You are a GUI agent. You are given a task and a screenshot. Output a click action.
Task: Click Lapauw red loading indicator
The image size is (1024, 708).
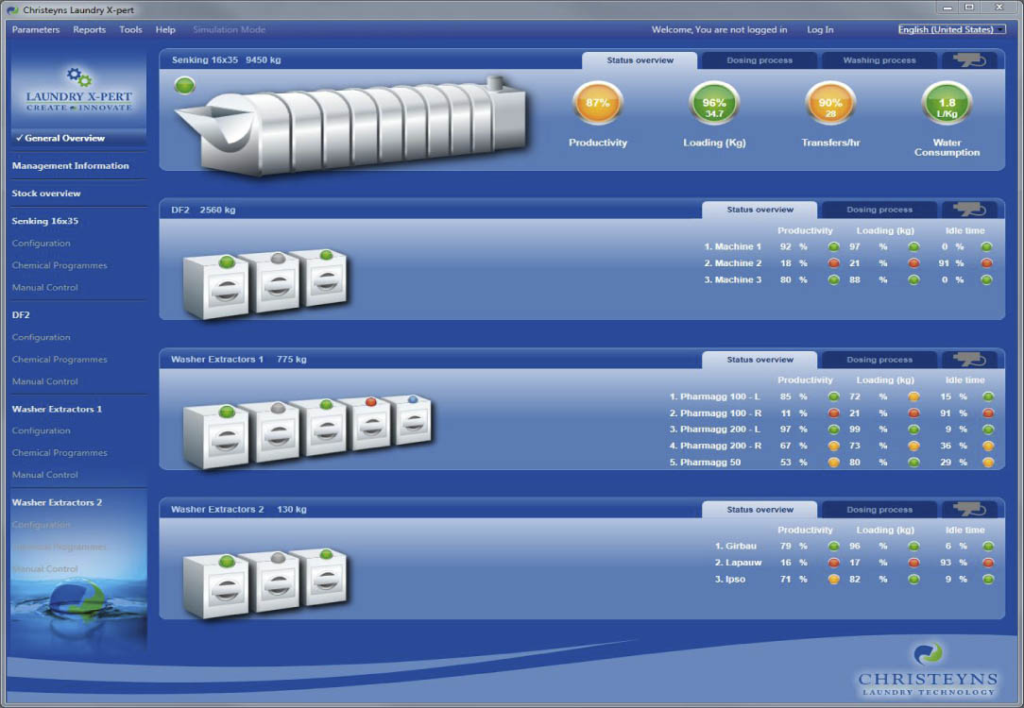[x=913, y=563]
